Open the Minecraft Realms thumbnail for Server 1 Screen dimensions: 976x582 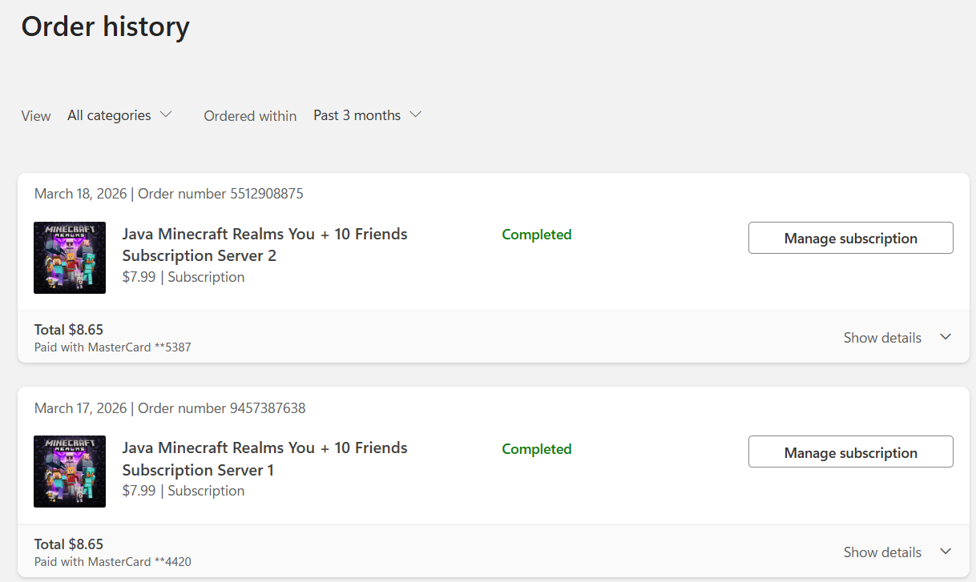coord(70,472)
